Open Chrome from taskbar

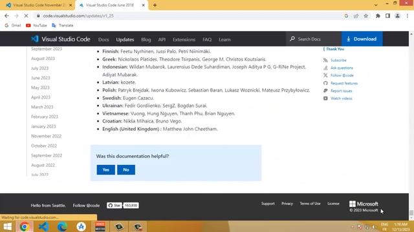(x=25, y=226)
